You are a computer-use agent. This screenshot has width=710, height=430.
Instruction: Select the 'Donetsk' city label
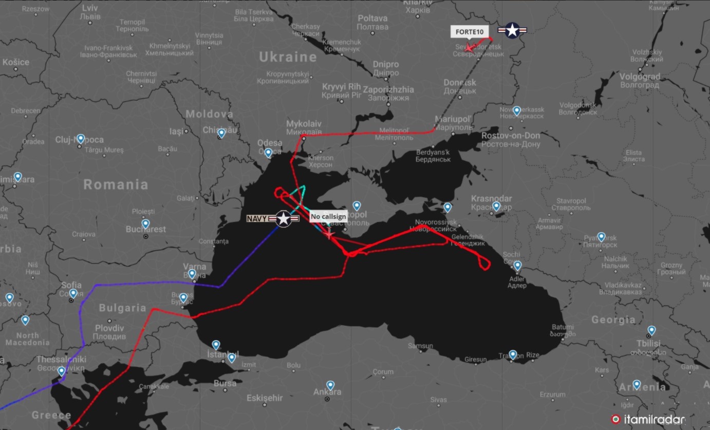click(460, 82)
